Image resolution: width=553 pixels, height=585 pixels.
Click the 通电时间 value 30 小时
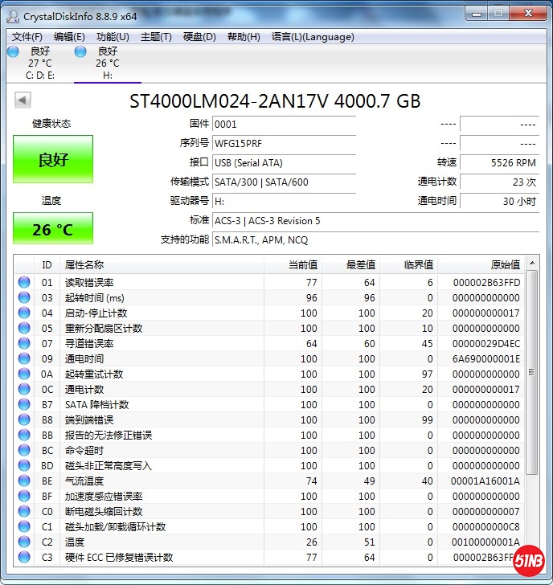pyautogui.click(x=500, y=202)
